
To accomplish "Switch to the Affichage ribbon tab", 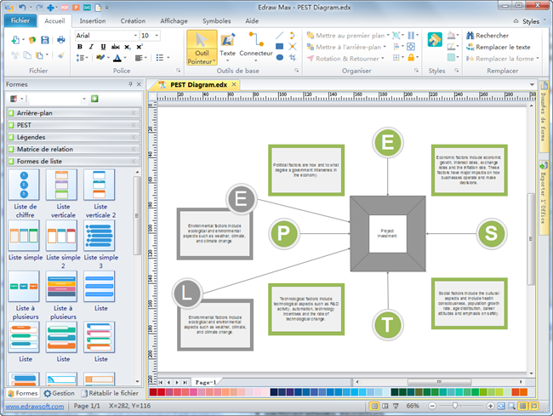I will [x=174, y=20].
